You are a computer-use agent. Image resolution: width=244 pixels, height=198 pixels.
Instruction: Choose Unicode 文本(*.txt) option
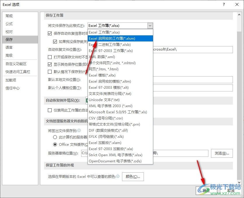pyautogui.click(x=120, y=100)
